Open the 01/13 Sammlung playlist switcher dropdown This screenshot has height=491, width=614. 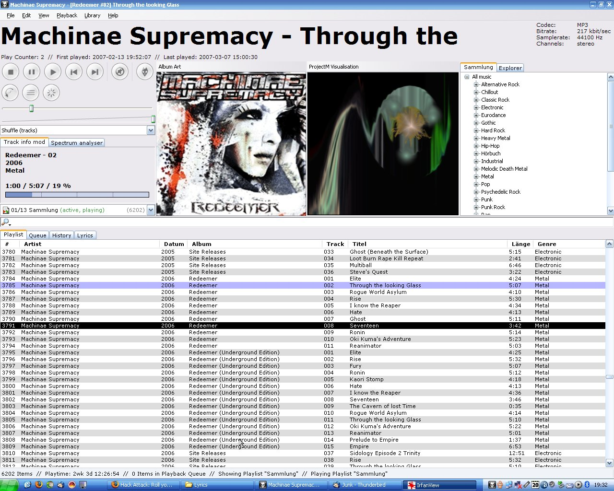click(x=151, y=210)
